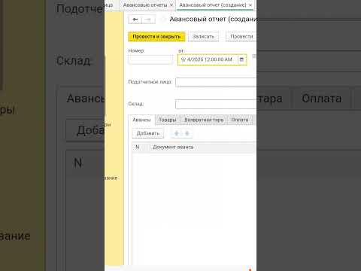
Task: Open the Возвратная тара tab
Action: [204, 120]
